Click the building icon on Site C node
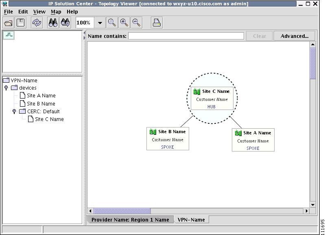325x235 pixels. (197, 92)
